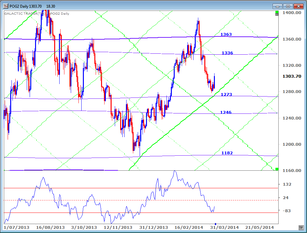Maximize the POG2 Daily chart window
This screenshot has width=307, height=233.
[x=288, y=6]
